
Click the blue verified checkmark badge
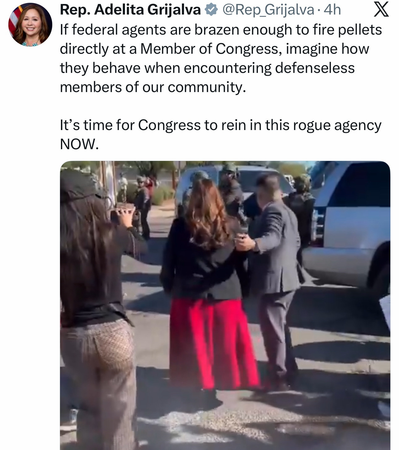pos(211,10)
